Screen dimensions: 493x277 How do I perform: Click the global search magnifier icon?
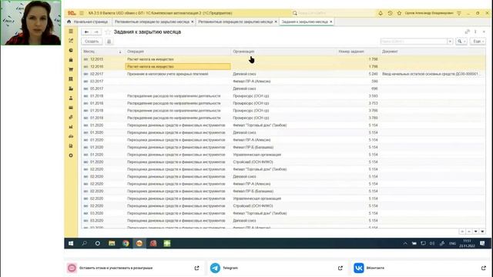tap(294, 13)
